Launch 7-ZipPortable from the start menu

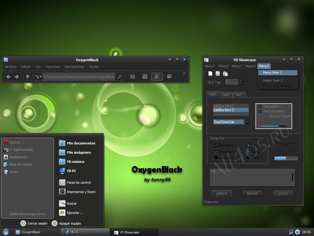tap(18, 150)
